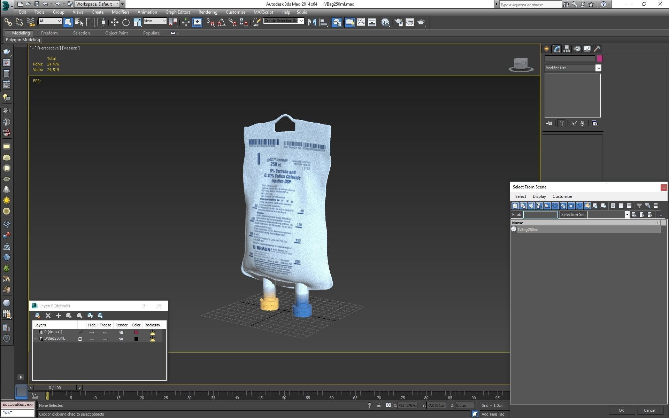Click Add Time Tag in status bar
Viewport: 669px width, 418px height.
coord(493,414)
